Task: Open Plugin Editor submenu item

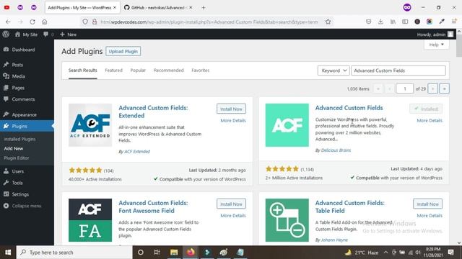Action: click(x=17, y=158)
